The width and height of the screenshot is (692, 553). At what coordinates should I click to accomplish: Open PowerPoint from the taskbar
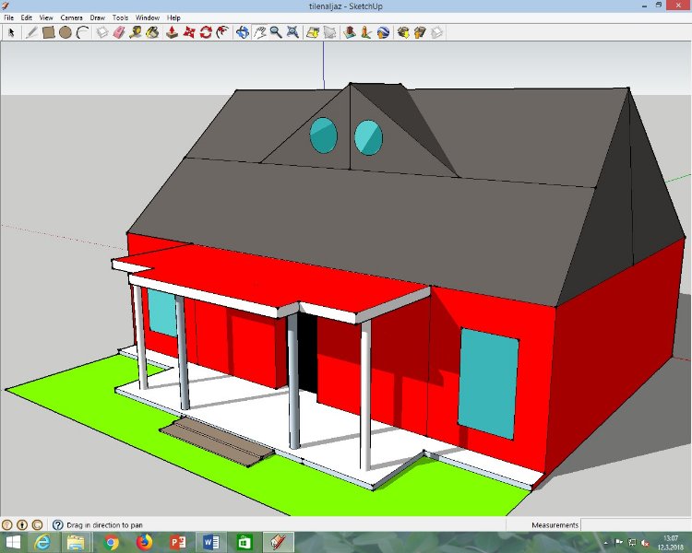(178, 542)
